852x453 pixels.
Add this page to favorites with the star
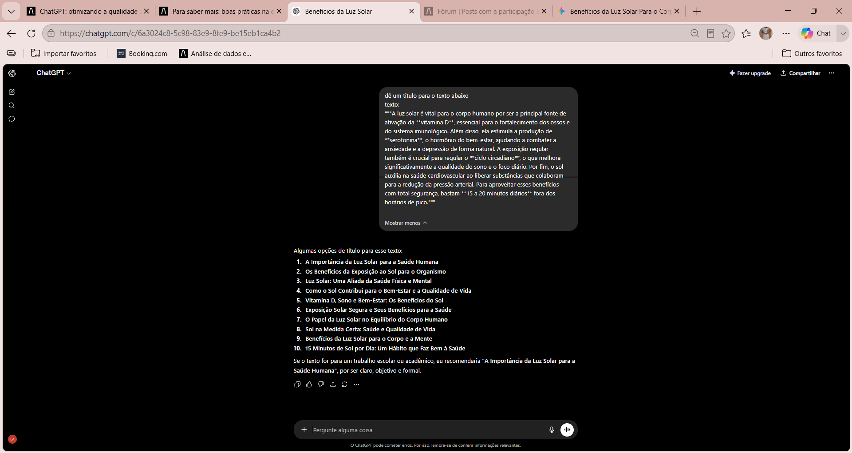click(726, 33)
